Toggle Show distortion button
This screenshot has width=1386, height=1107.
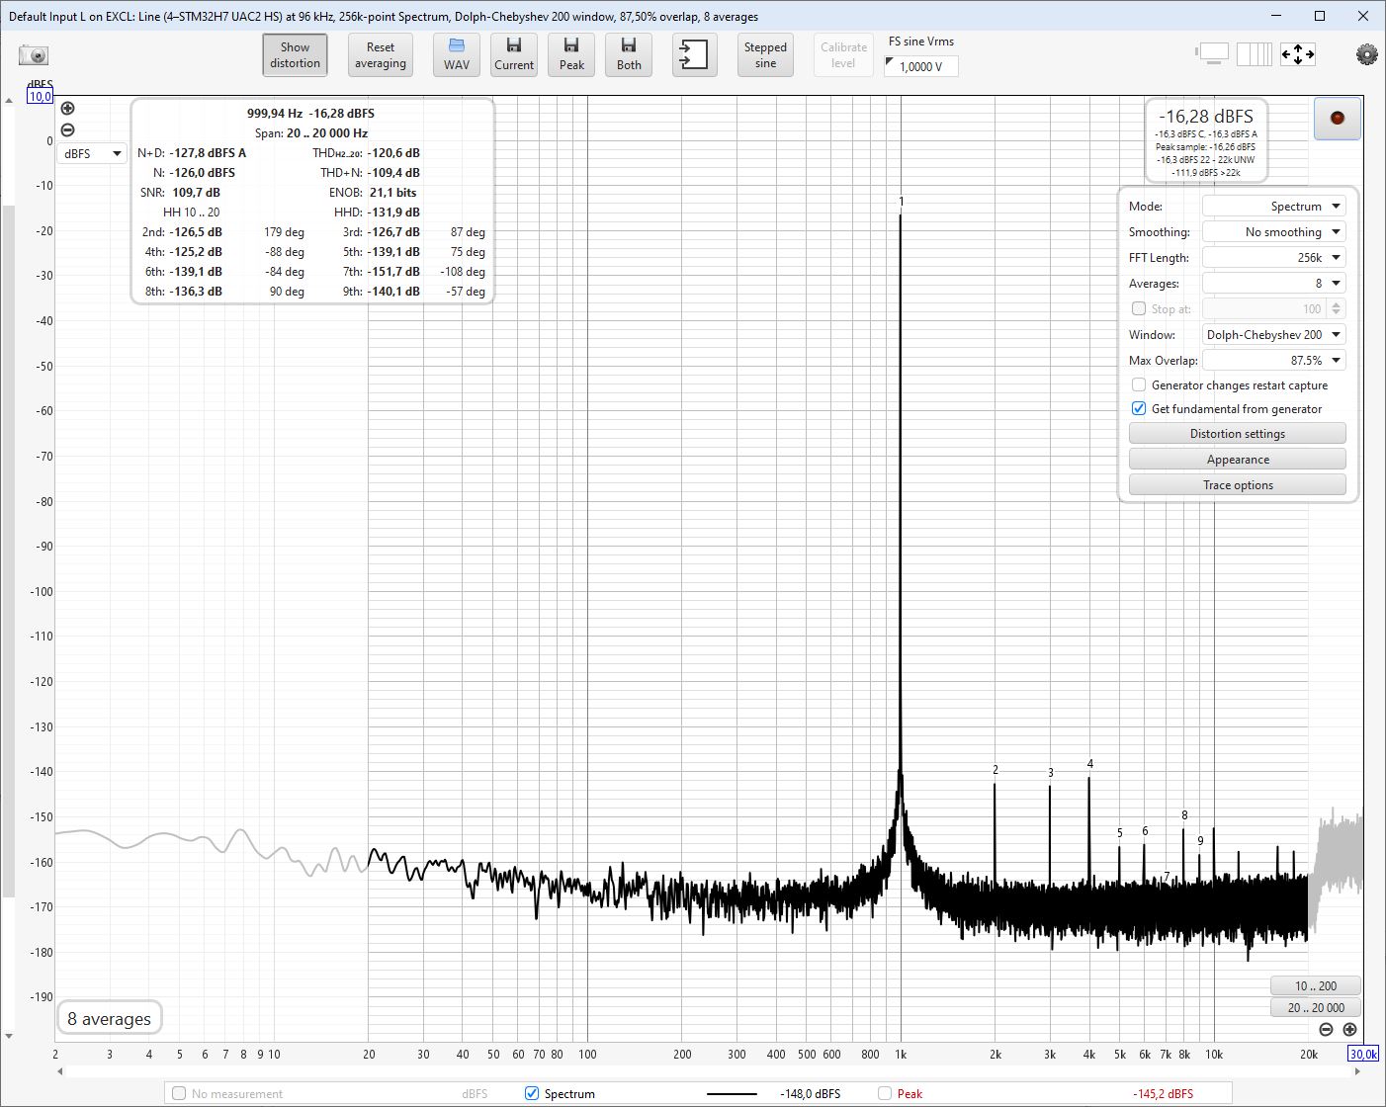pos(295,54)
